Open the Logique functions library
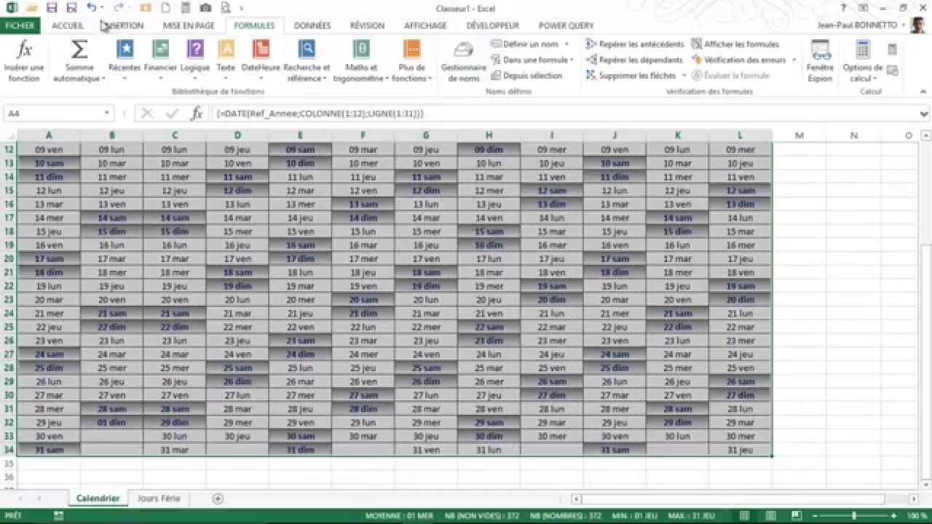932x524 pixels. [x=195, y=60]
